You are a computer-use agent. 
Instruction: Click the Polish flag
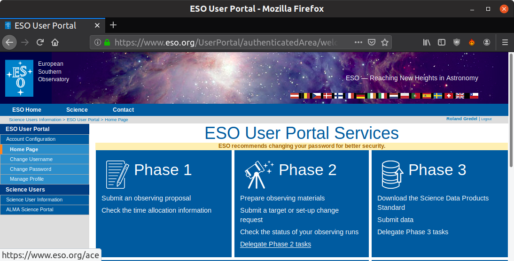pos(405,96)
